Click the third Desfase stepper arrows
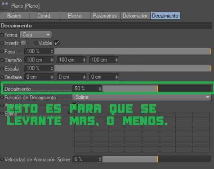Screen dimensions: 214x169 point(116,77)
